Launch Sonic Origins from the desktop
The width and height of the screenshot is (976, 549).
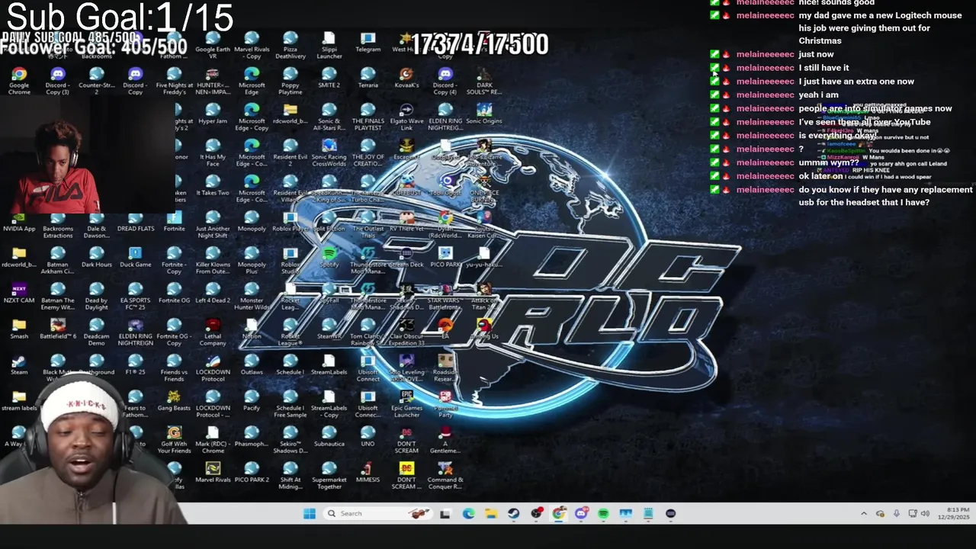click(x=484, y=113)
